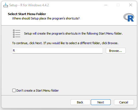Click the empty grey area below the folder field
The image size is (138, 110).
tap(69, 70)
